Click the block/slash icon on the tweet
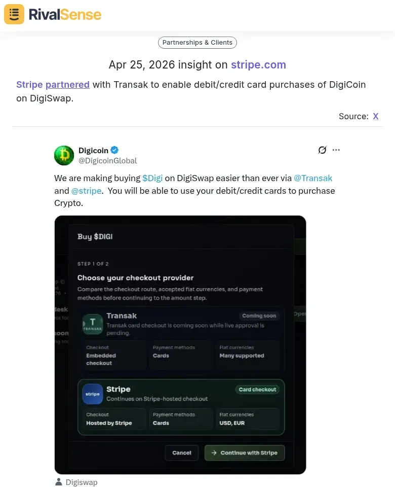Image resolution: width=395 pixels, height=487 pixels. [322, 150]
